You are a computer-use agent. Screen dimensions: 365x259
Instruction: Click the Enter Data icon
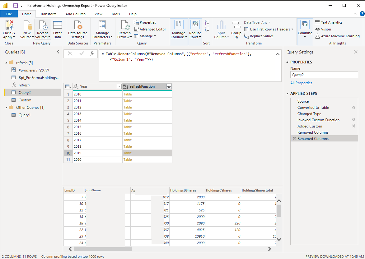point(57,25)
